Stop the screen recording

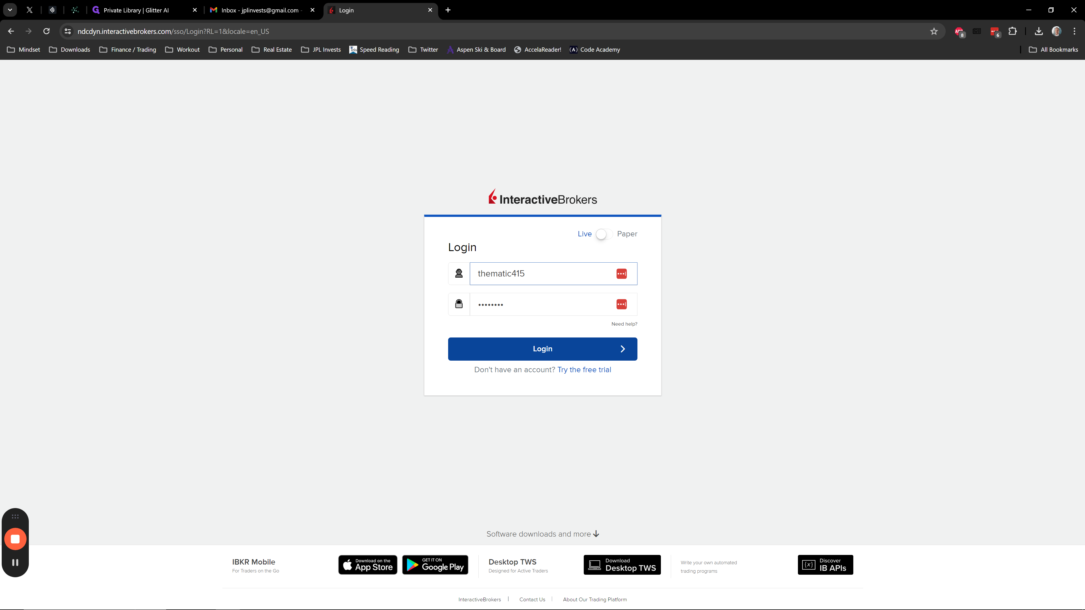(x=15, y=539)
